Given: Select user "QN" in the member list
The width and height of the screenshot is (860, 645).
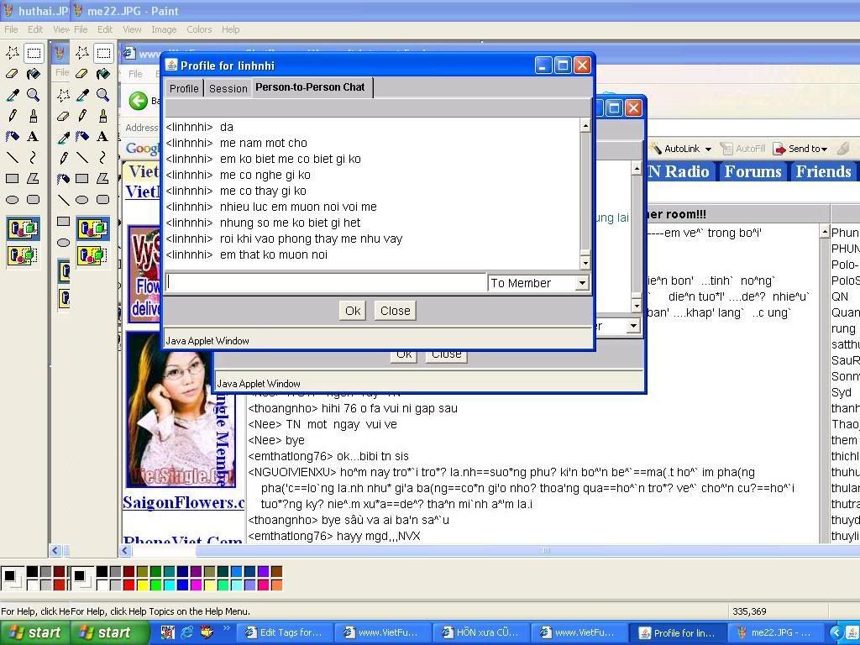Looking at the screenshot, I should pos(840,296).
